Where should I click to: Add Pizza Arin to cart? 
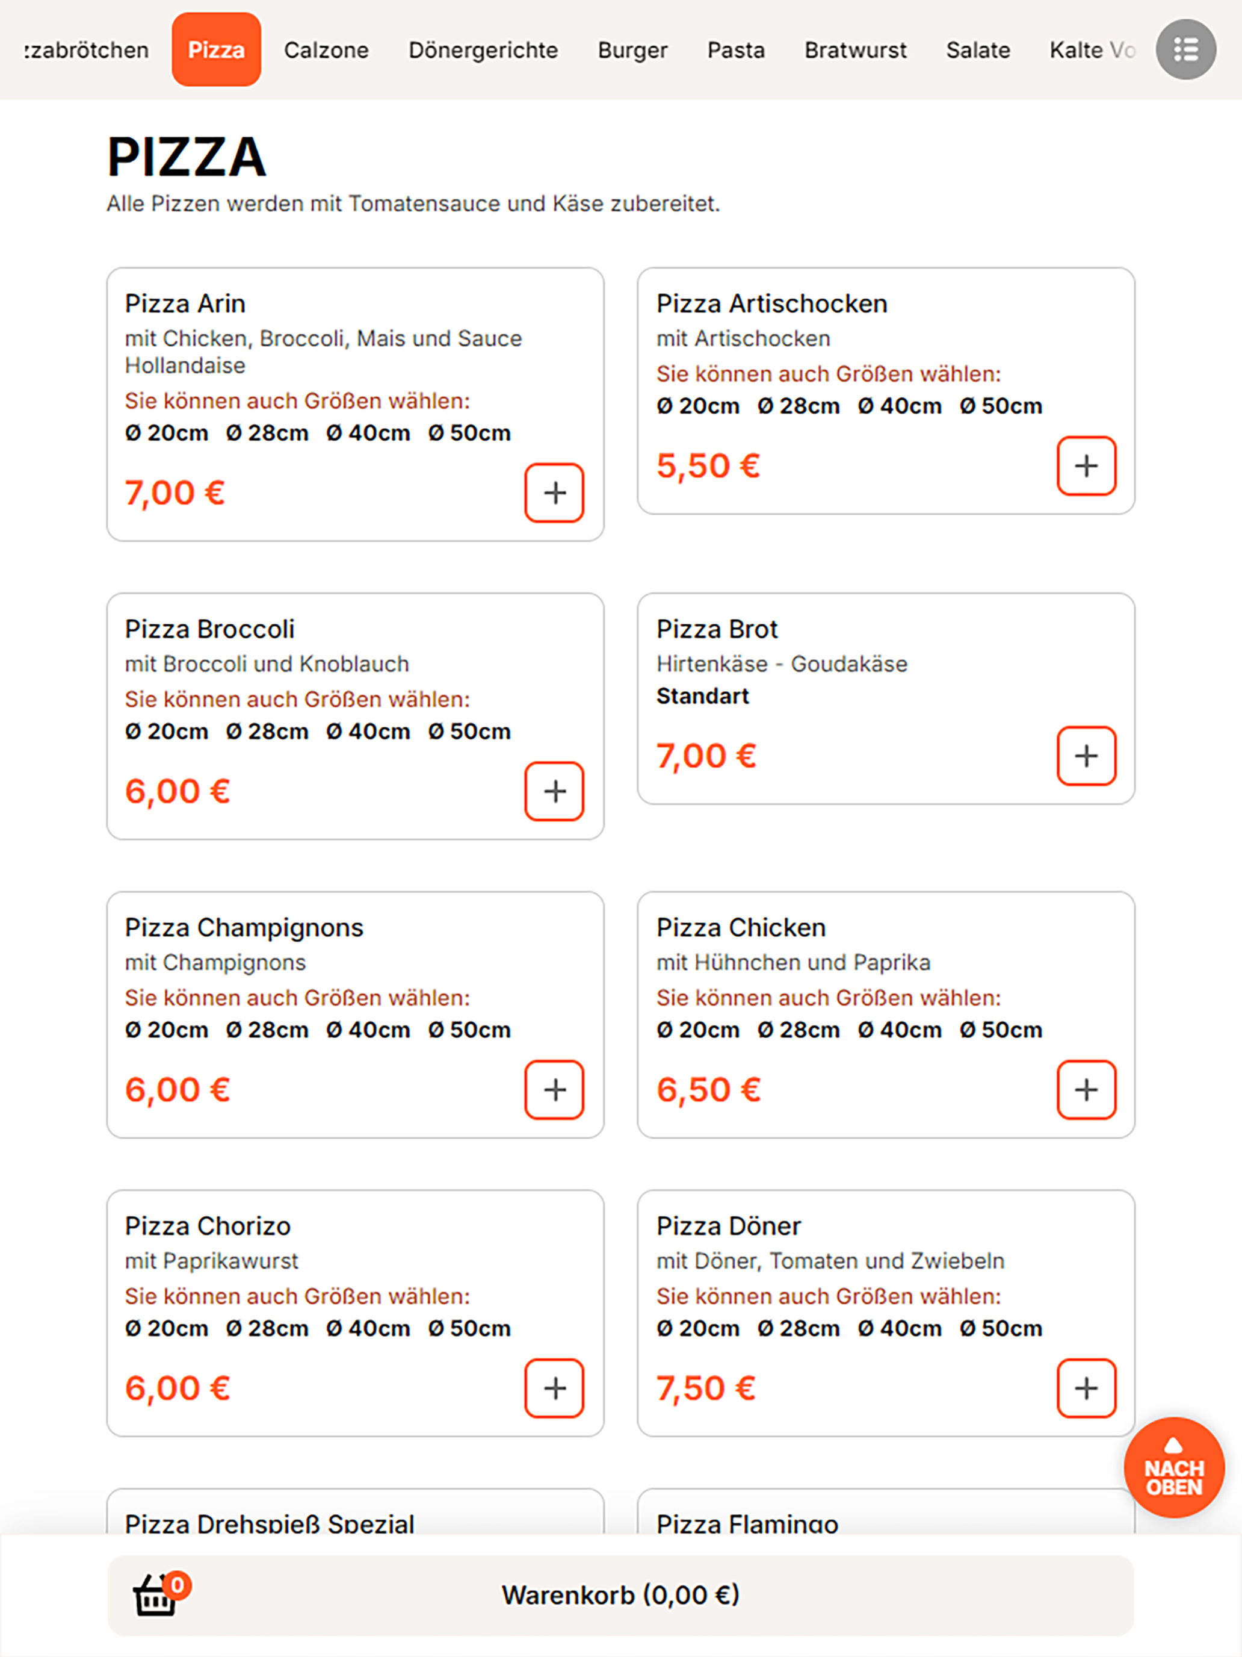pos(554,493)
